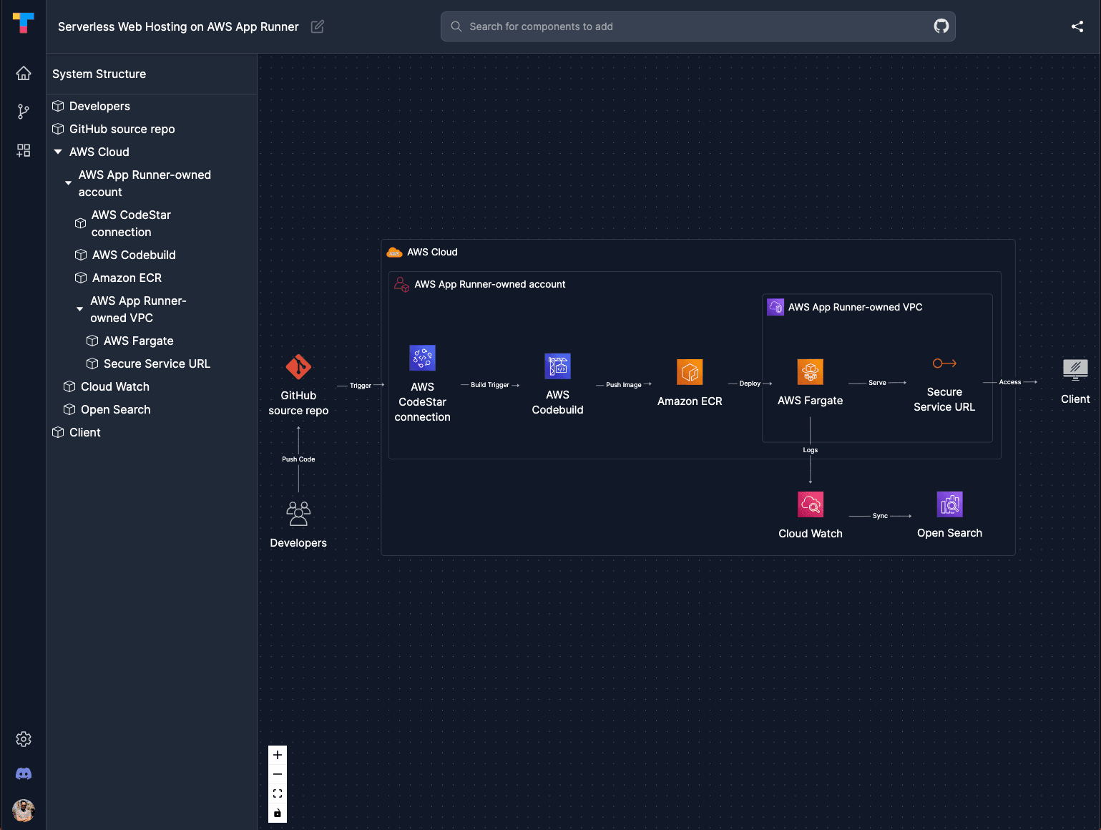The height and width of the screenshot is (830, 1101).
Task: Open settings gear in left sidebar
Action: (x=24, y=739)
